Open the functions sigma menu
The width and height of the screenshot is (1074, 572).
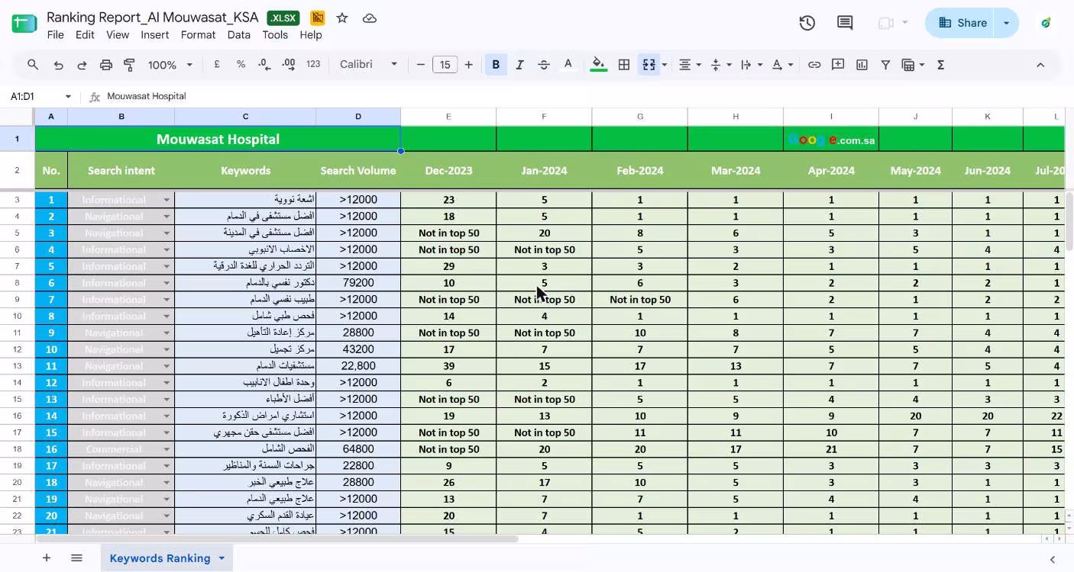(941, 65)
